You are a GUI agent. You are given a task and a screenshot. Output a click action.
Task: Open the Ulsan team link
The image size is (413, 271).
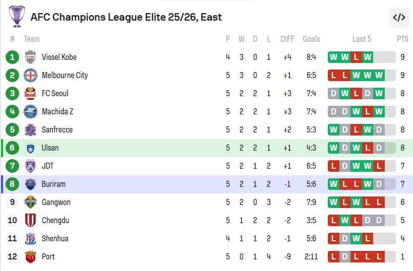coord(50,148)
